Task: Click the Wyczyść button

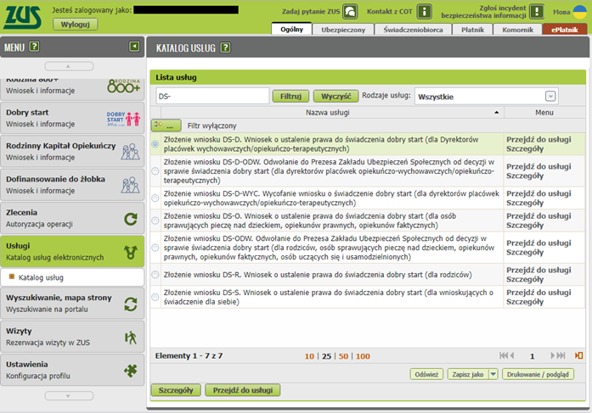Action: point(335,96)
